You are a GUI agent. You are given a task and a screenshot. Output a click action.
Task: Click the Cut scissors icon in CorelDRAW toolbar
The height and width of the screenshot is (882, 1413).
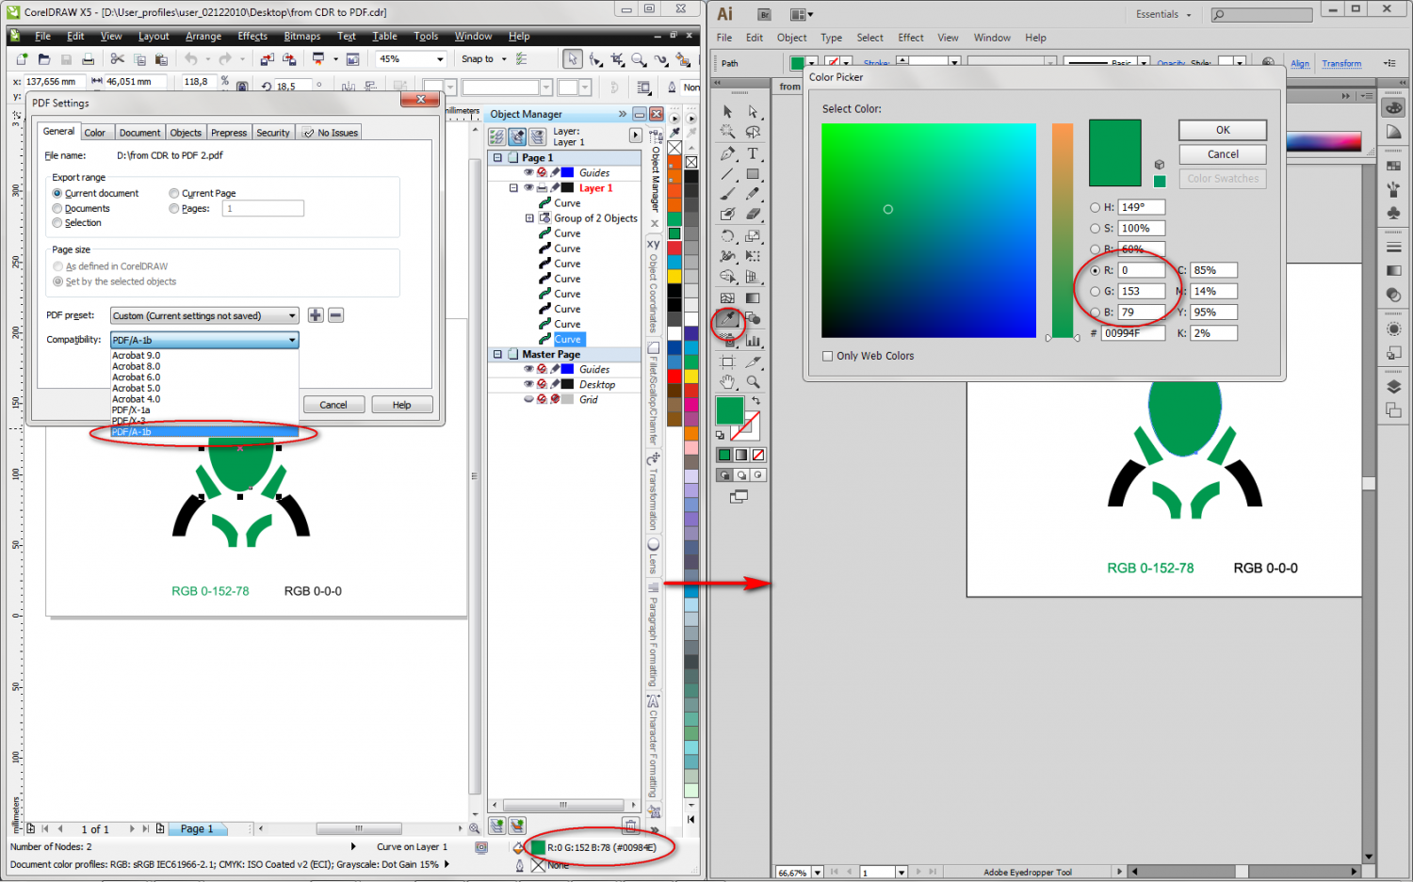click(x=118, y=59)
